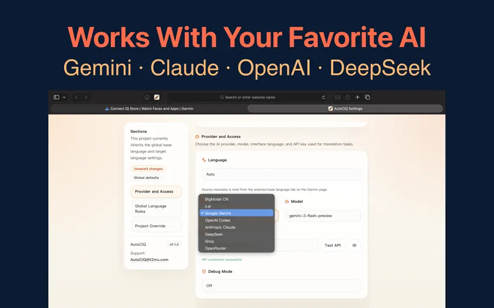
Task: Show tab overview icon
Action: pos(368,97)
